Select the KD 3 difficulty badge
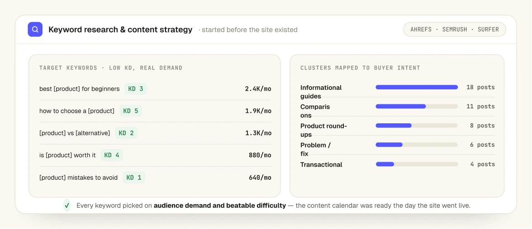Viewport: 532px width, 229px height. 136,89
